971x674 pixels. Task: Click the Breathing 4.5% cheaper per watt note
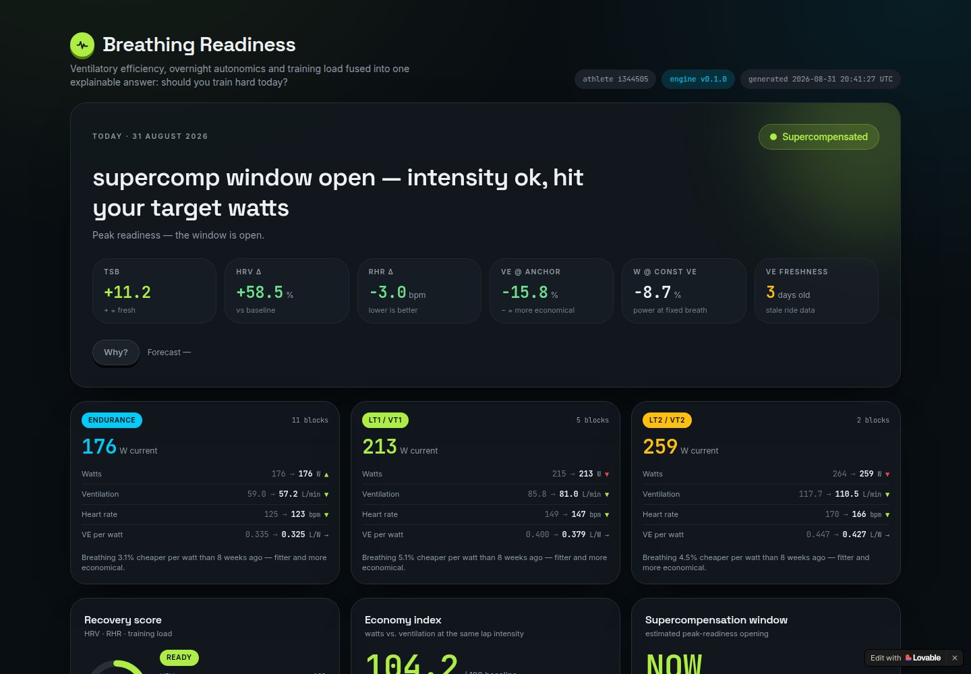(756, 563)
